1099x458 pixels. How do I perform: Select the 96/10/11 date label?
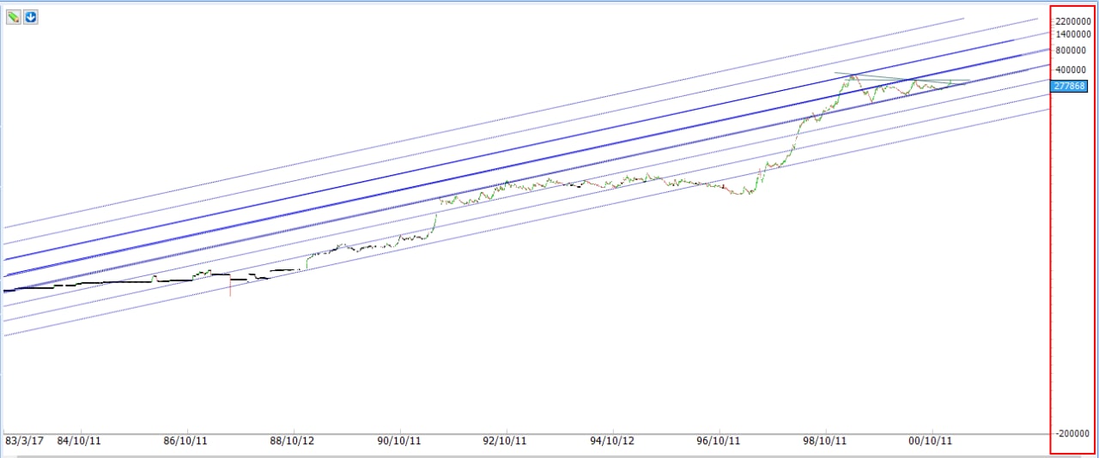719,441
